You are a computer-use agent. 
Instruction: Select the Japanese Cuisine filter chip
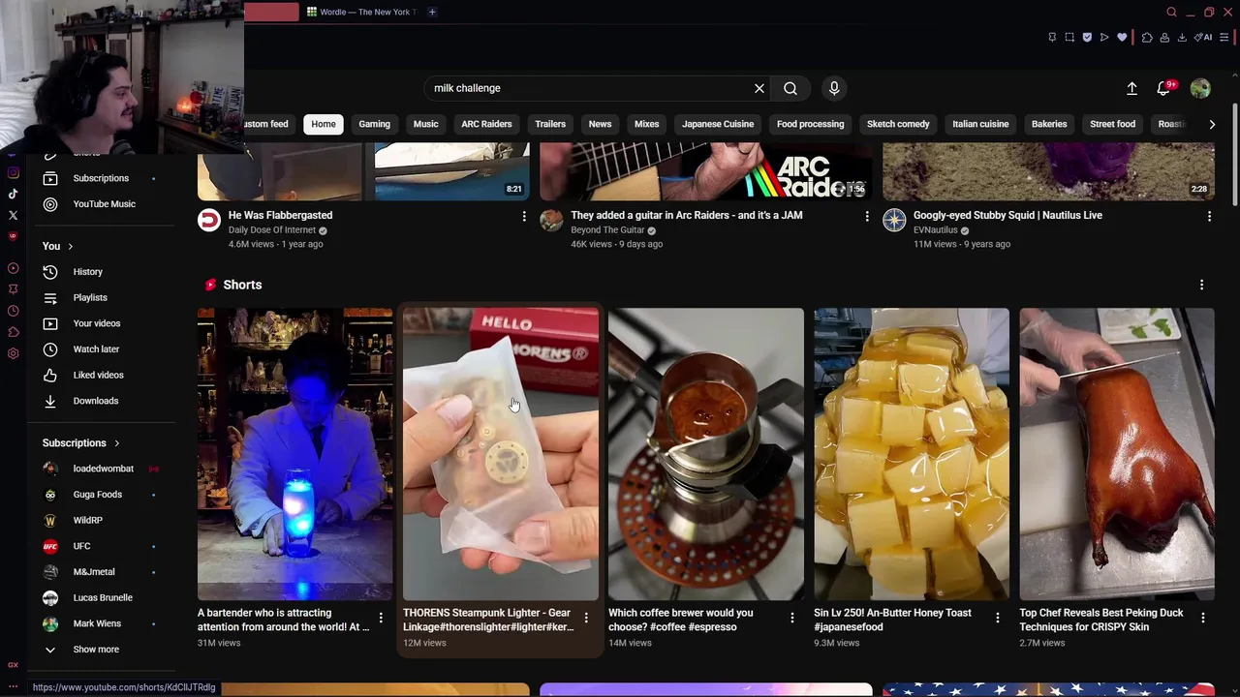click(x=718, y=124)
